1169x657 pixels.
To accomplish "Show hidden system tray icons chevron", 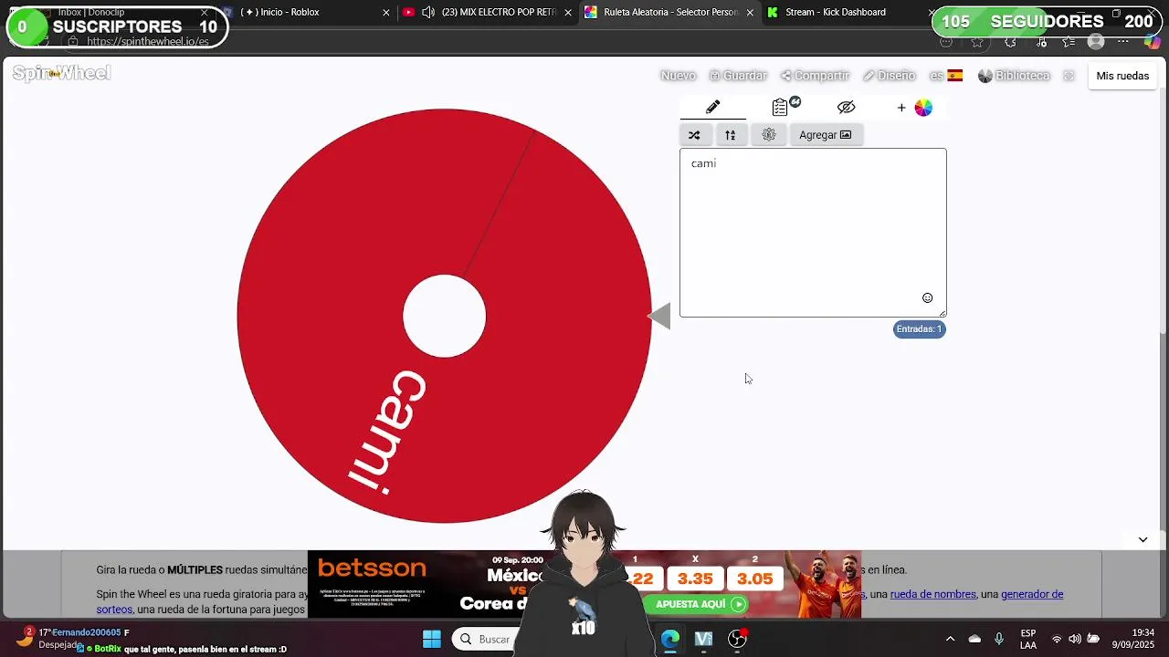I will click(950, 639).
